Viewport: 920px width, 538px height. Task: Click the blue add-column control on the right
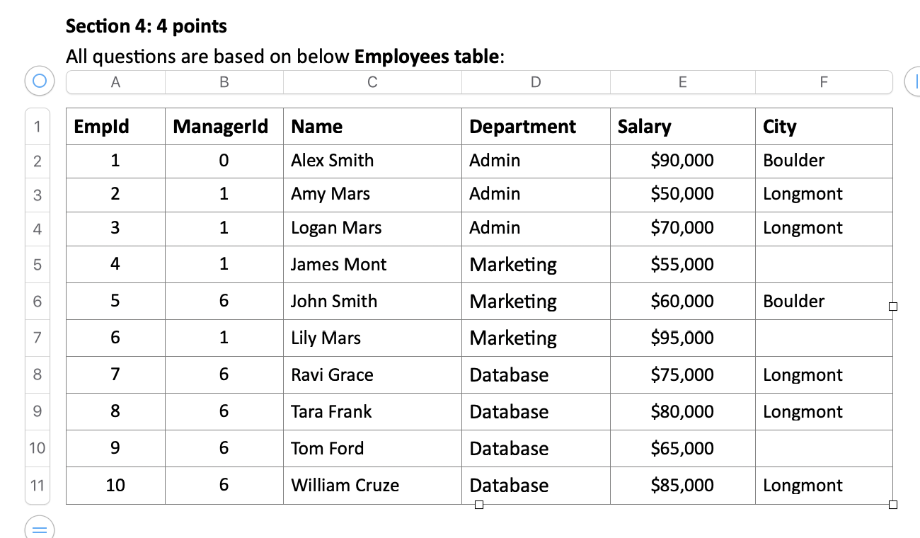point(916,81)
